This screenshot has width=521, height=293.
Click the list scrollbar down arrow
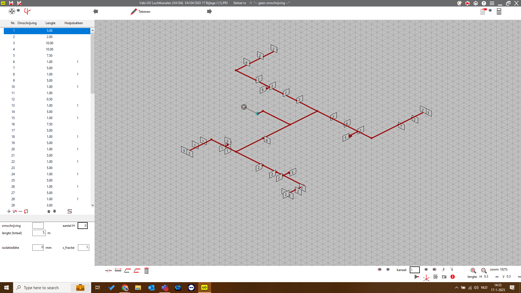[93, 205]
